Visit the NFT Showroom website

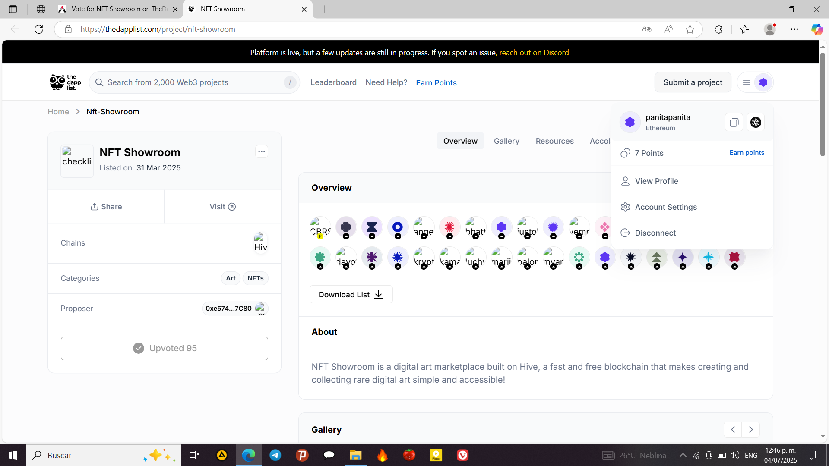point(223,207)
